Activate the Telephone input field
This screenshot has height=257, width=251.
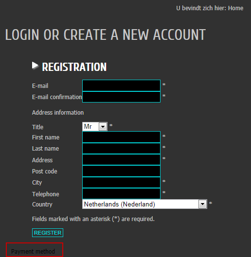click(x=121, y=193)
